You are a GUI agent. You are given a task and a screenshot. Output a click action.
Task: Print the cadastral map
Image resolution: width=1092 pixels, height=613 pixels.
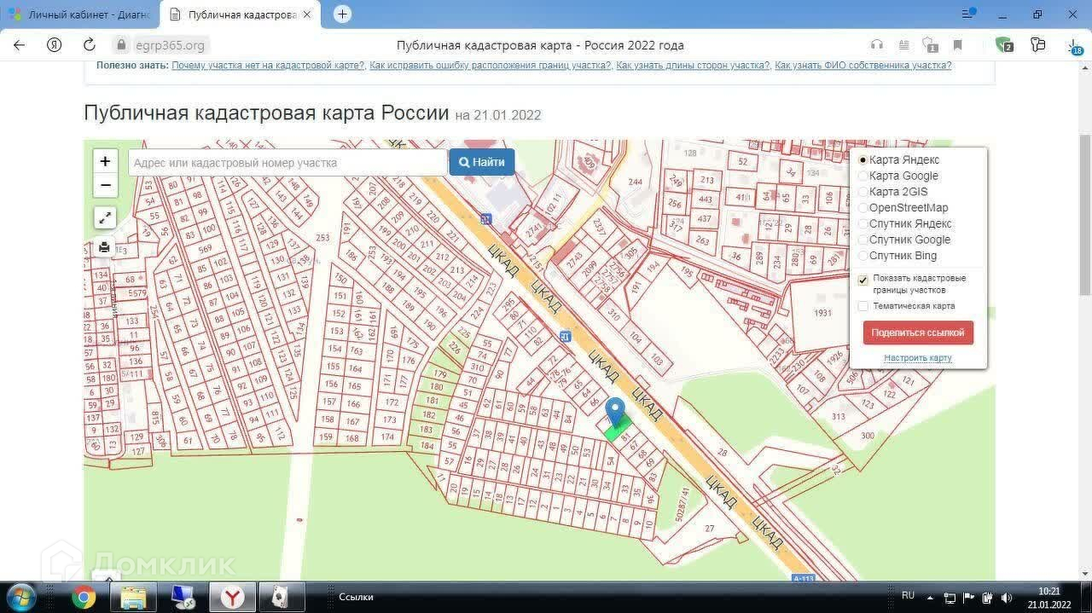coord(104,247)
